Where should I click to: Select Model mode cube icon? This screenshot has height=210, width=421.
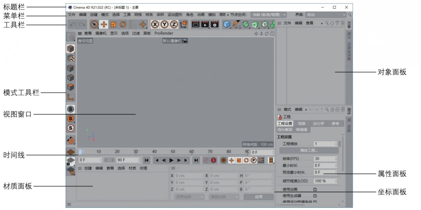pyautogui.click(x=70, y=49)
